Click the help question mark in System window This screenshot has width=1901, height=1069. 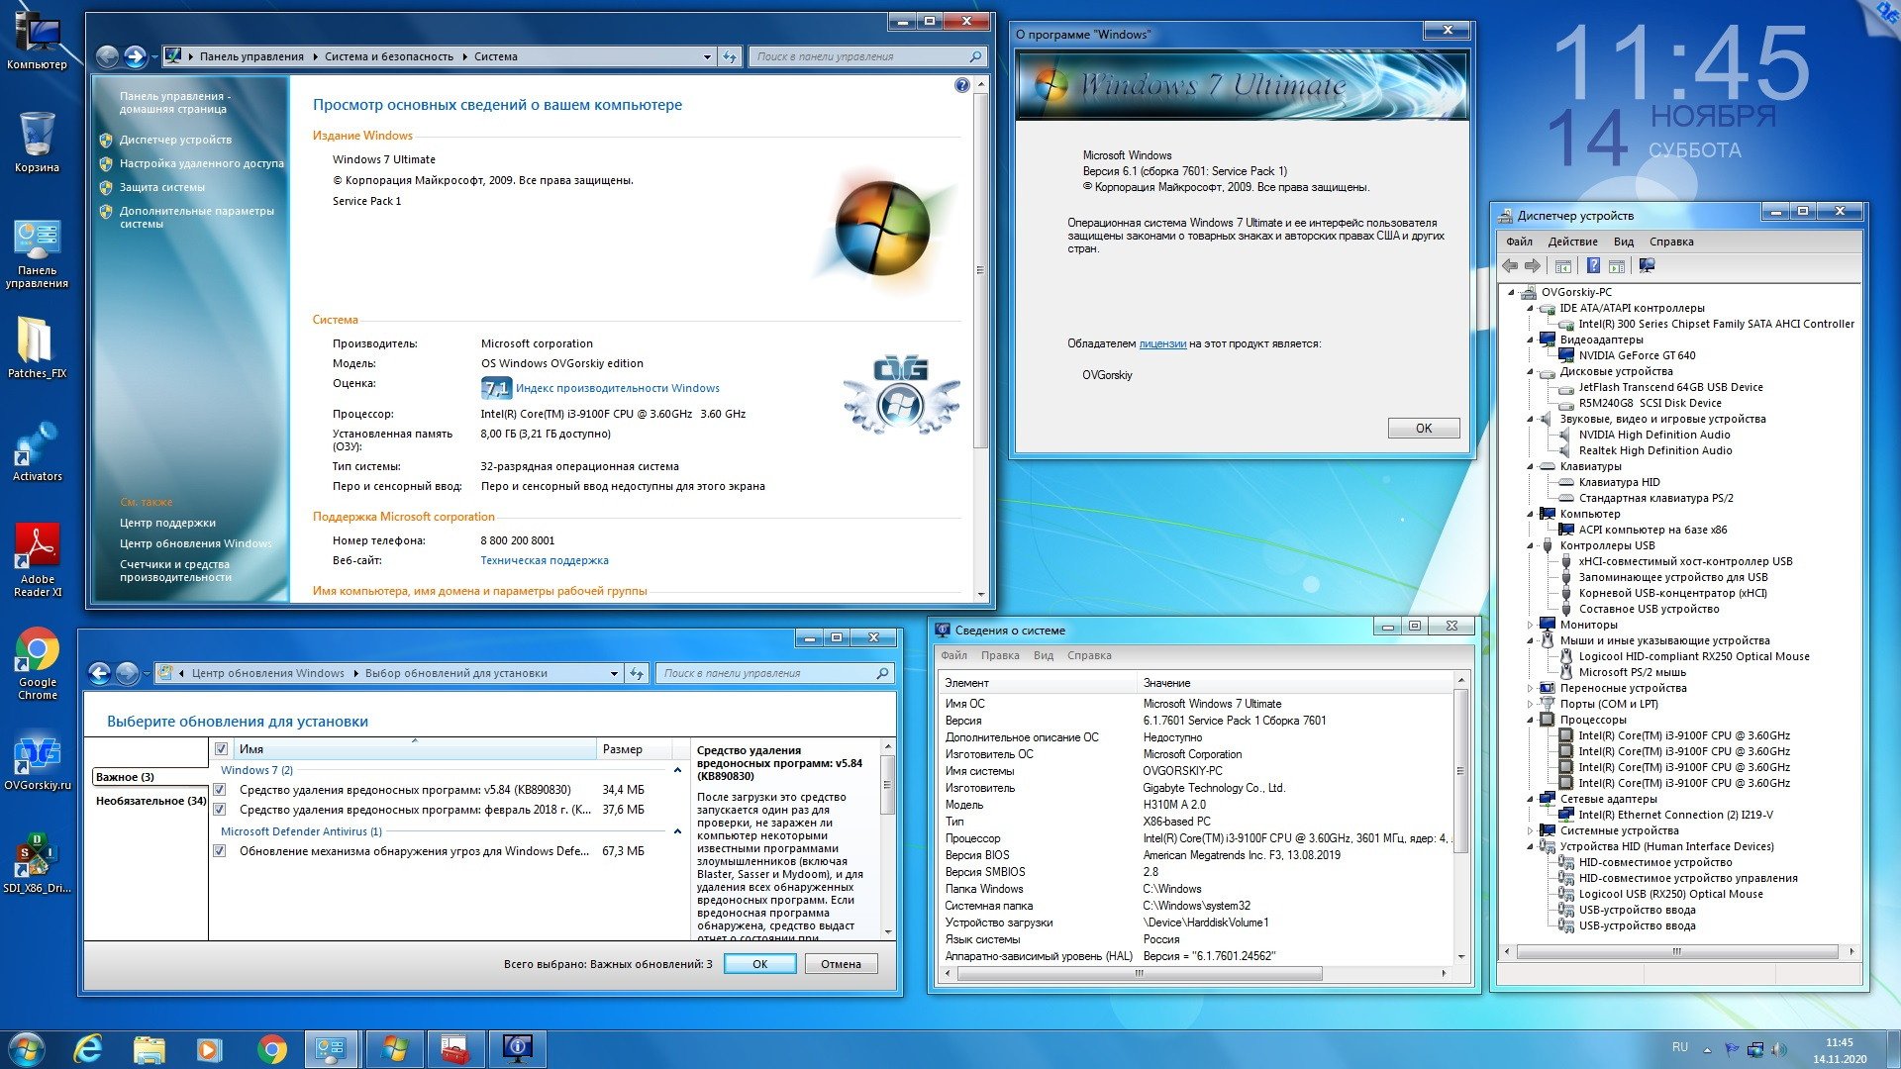pyautogui.click(x=962, y=86)
